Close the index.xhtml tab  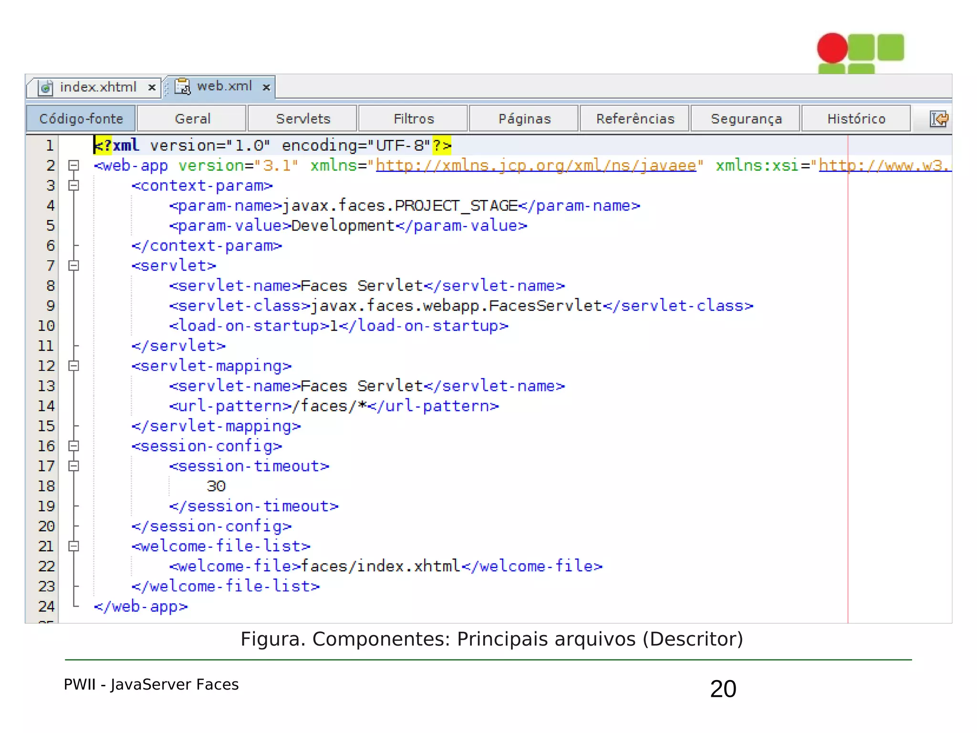[x=152, y=87]
